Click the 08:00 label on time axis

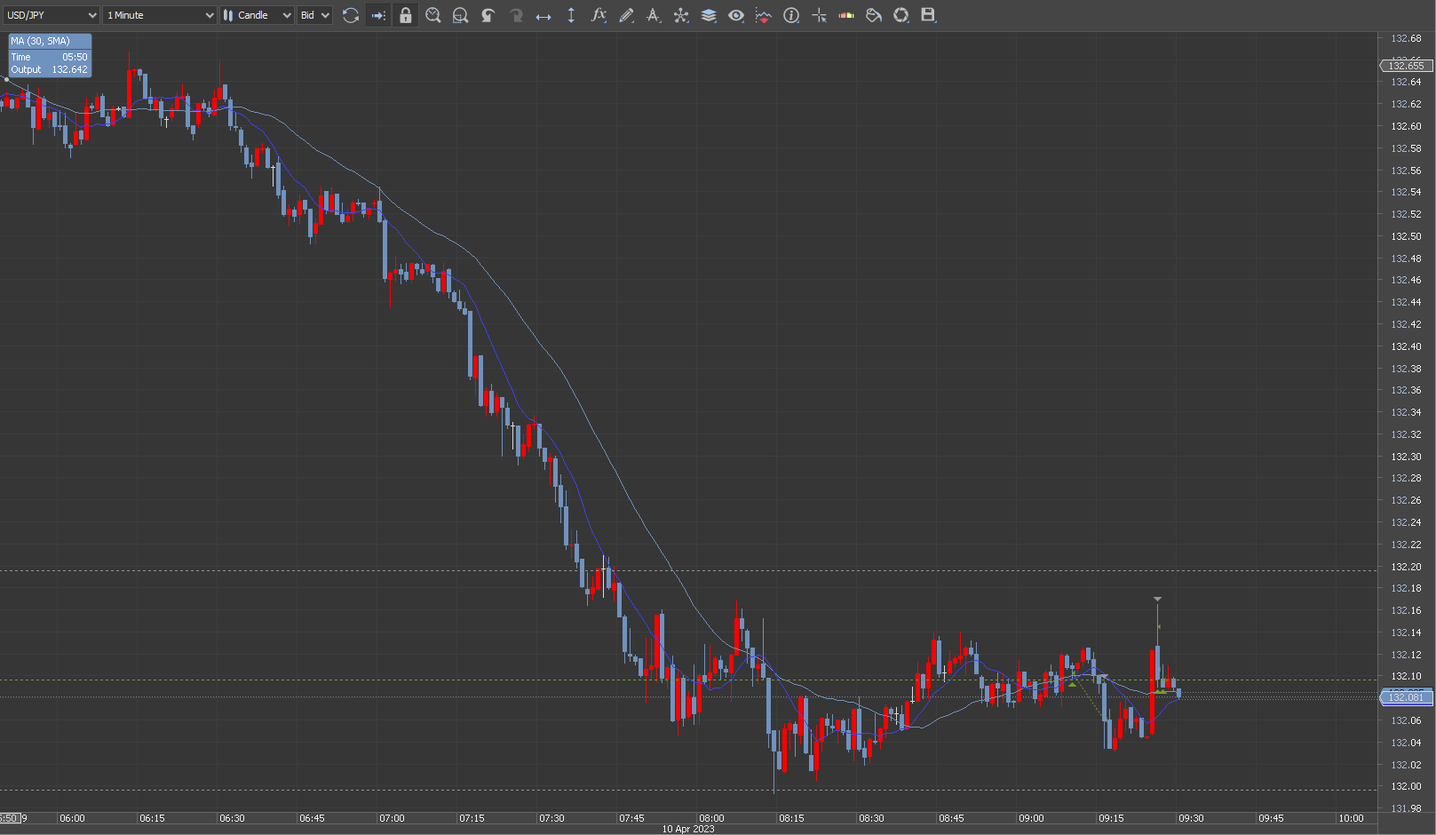tap(711, 818)
